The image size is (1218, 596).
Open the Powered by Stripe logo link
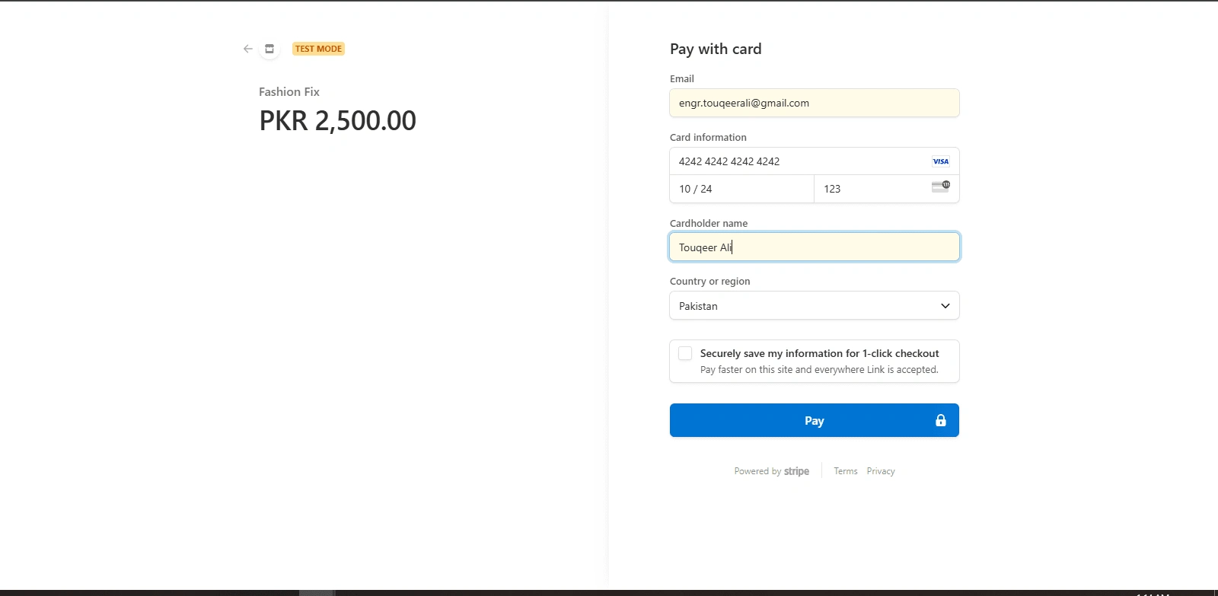click(772, 471)
